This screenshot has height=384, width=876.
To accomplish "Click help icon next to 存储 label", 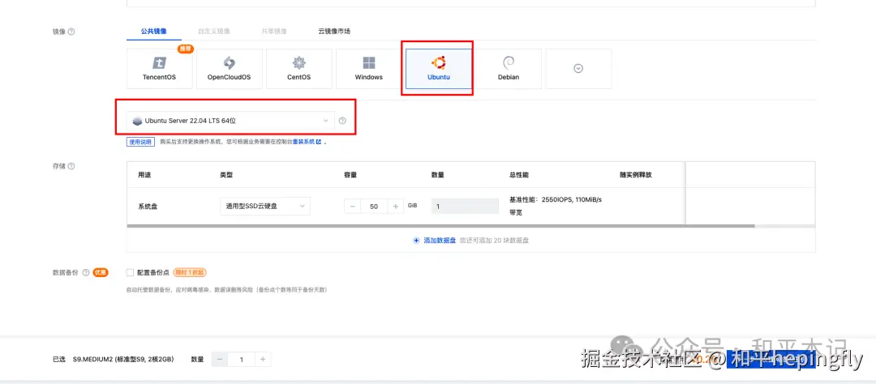I will click(x=71, y=166).
